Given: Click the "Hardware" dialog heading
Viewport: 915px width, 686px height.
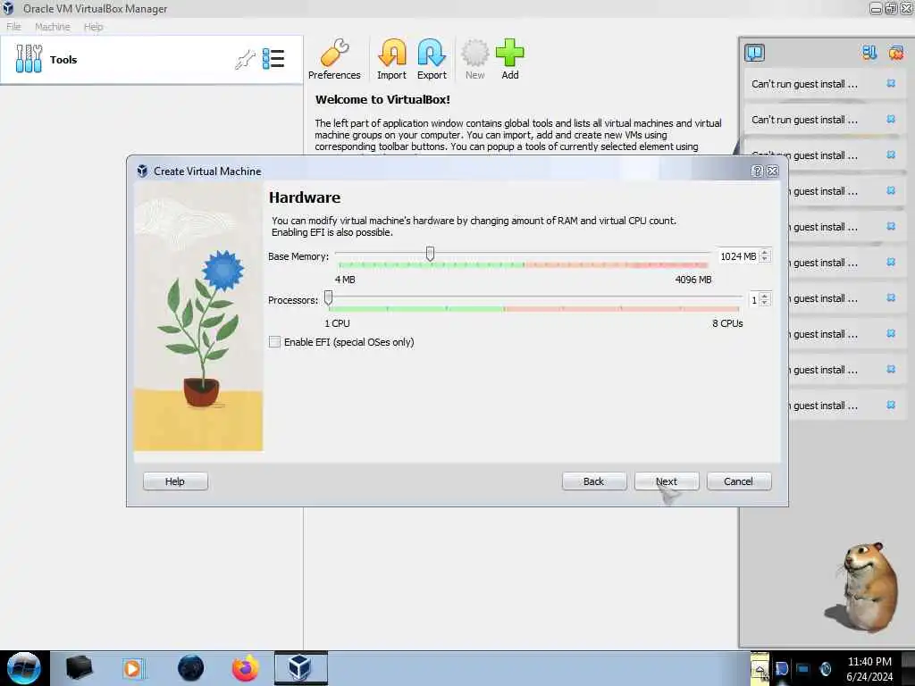Looking at the screenshot, I should tap(305, 197).
